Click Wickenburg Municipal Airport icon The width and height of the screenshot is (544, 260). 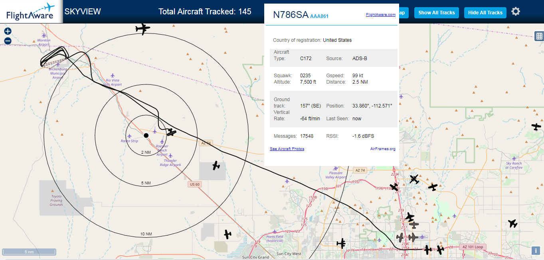click(58, 64)
